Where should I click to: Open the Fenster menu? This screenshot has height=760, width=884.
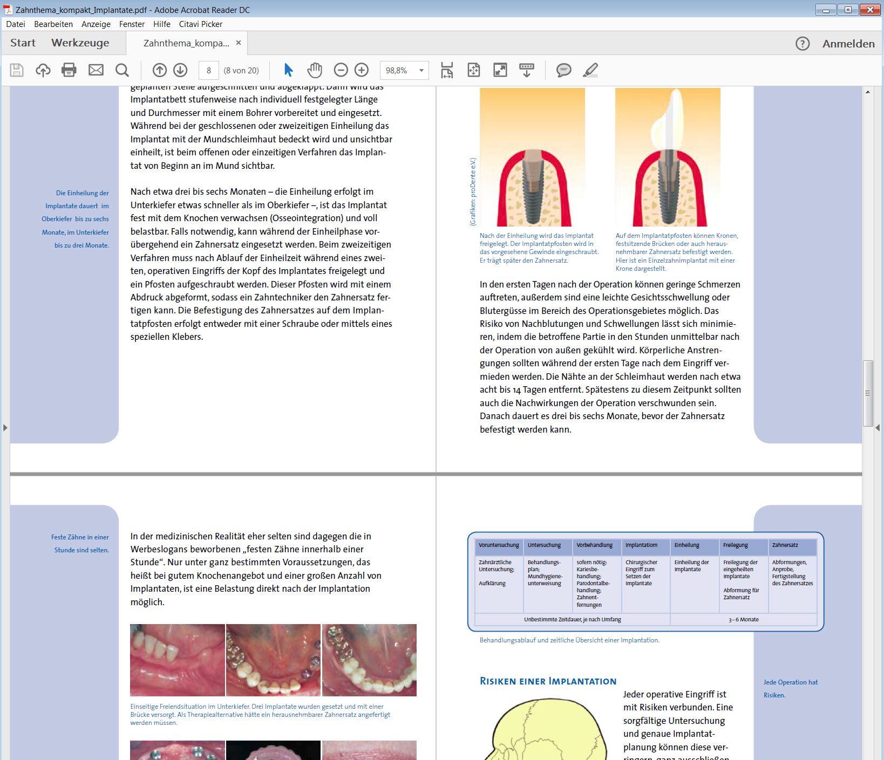(x=132, y=24)
